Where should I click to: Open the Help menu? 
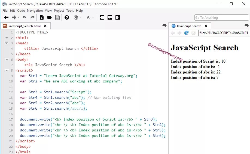pos(79,11)
